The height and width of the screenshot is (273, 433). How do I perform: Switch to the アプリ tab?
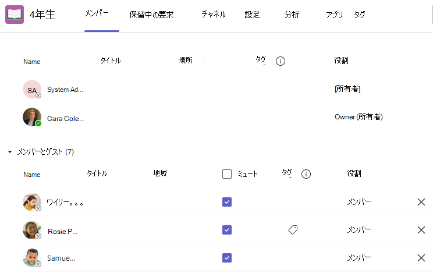(x=334, y=15)
